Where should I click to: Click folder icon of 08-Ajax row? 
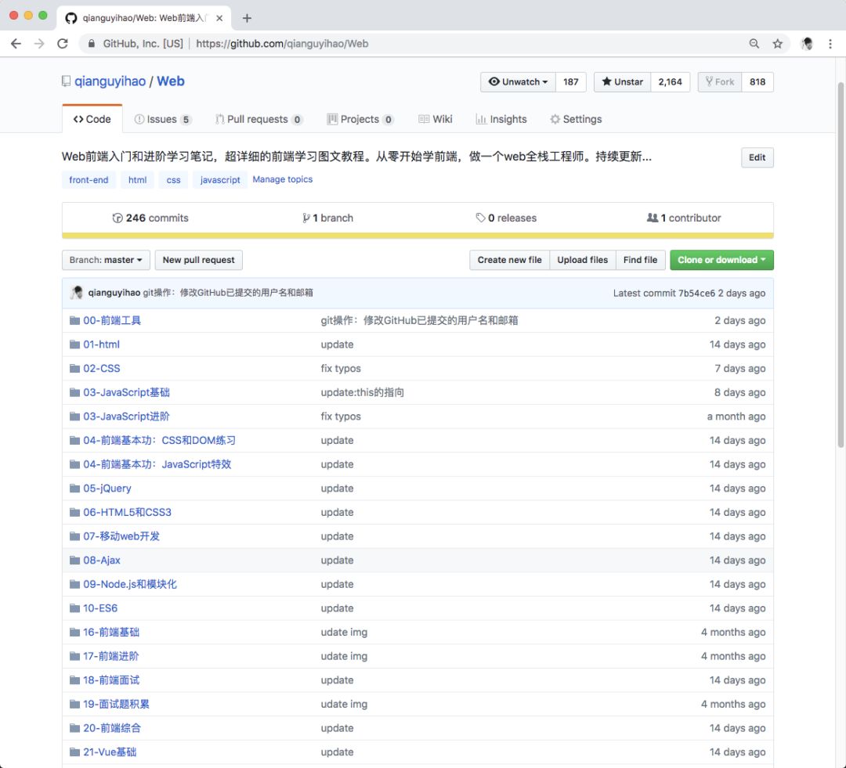[x=74, y=560]
